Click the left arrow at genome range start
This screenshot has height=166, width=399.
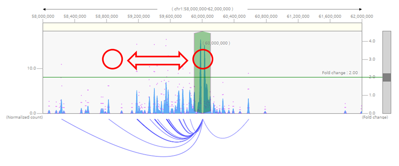(x=45, y=9)
